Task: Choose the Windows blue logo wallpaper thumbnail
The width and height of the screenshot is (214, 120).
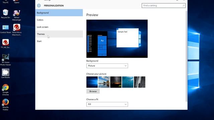Action: pyautogui.click(x=92, y=82)
